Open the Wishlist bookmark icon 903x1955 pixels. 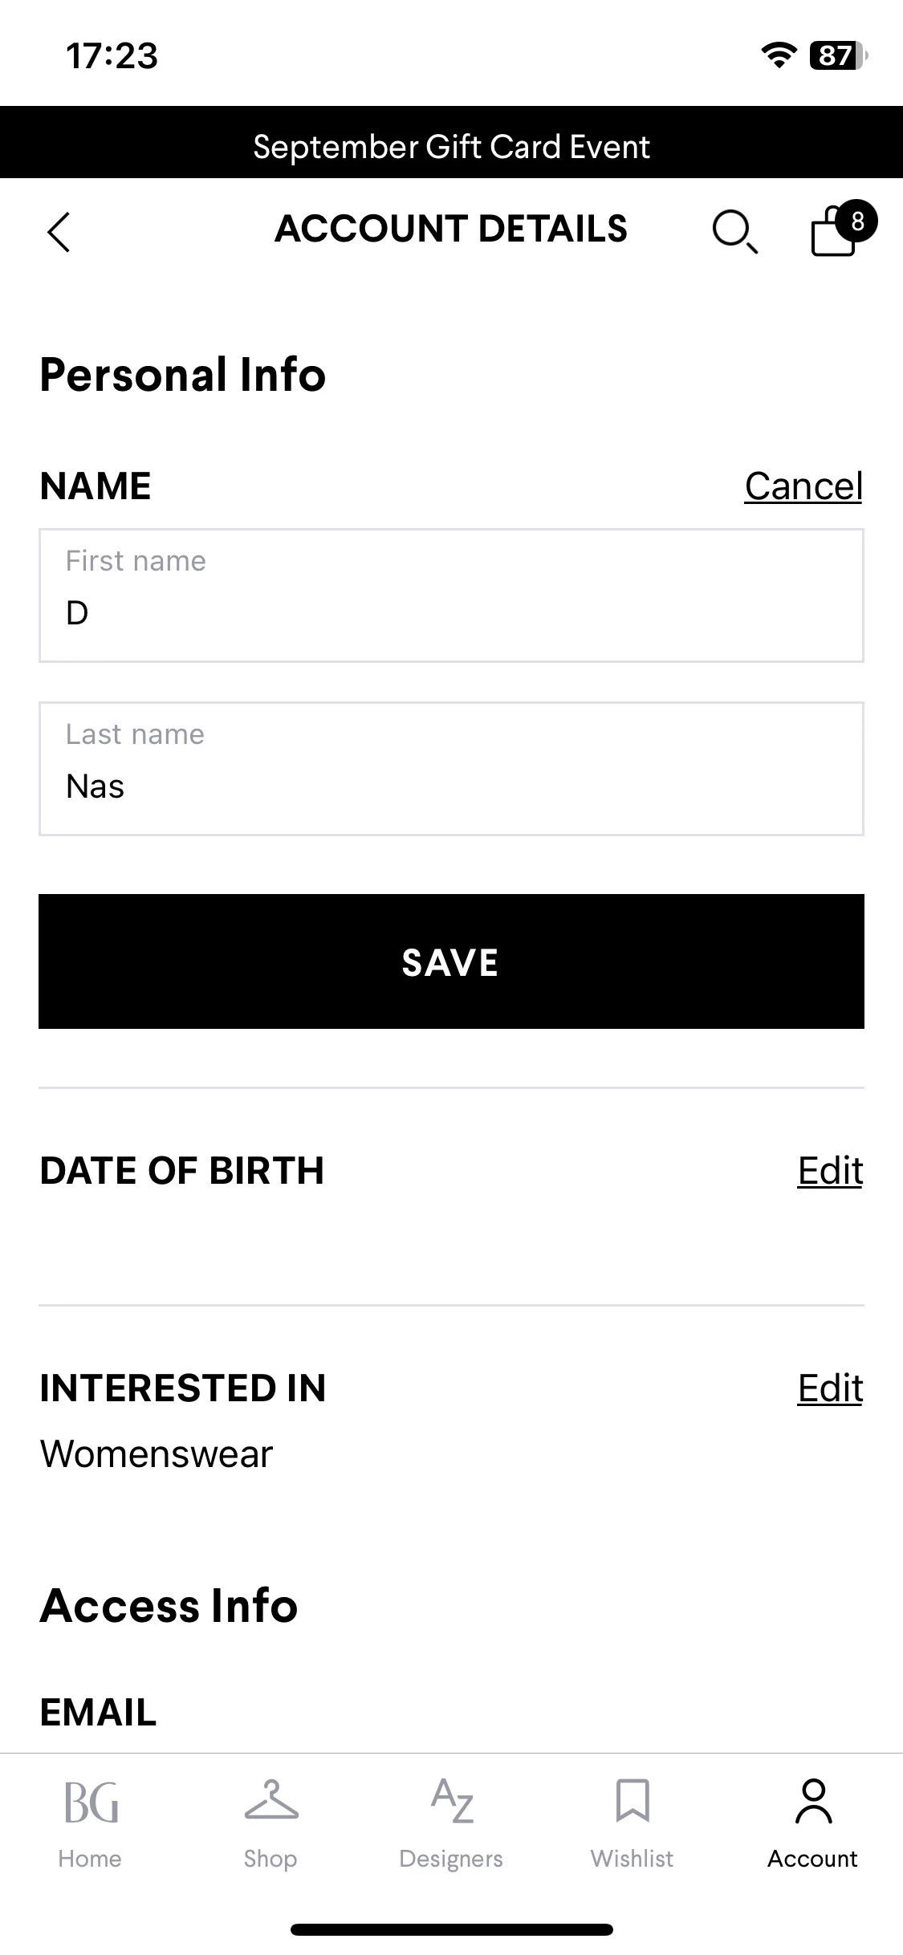[633, 1800]
